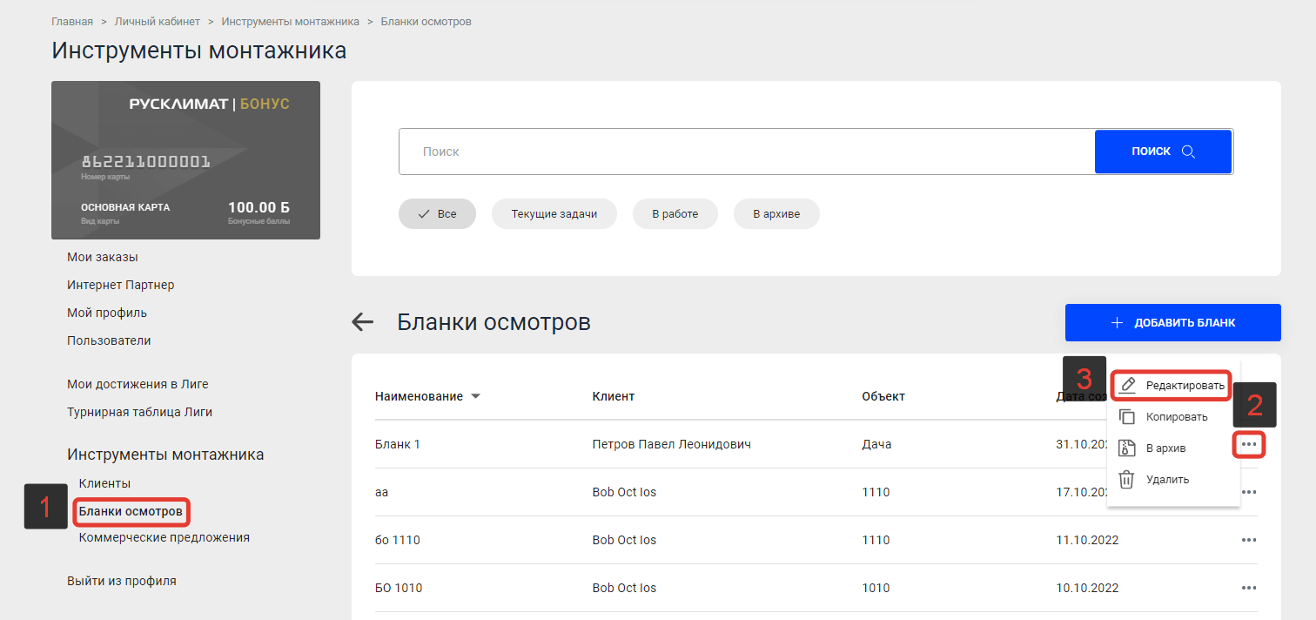
Task: Click Выйти из профиля
Action: pyautogui.click(x=122, y=581)
